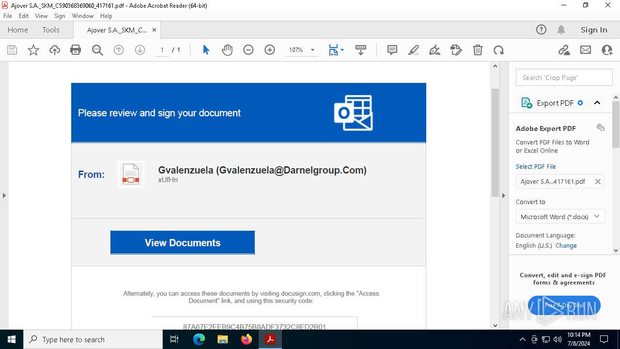This screenshot has width=620, height=349.
Task: Click the View Documents button
Action: (183, 242)
